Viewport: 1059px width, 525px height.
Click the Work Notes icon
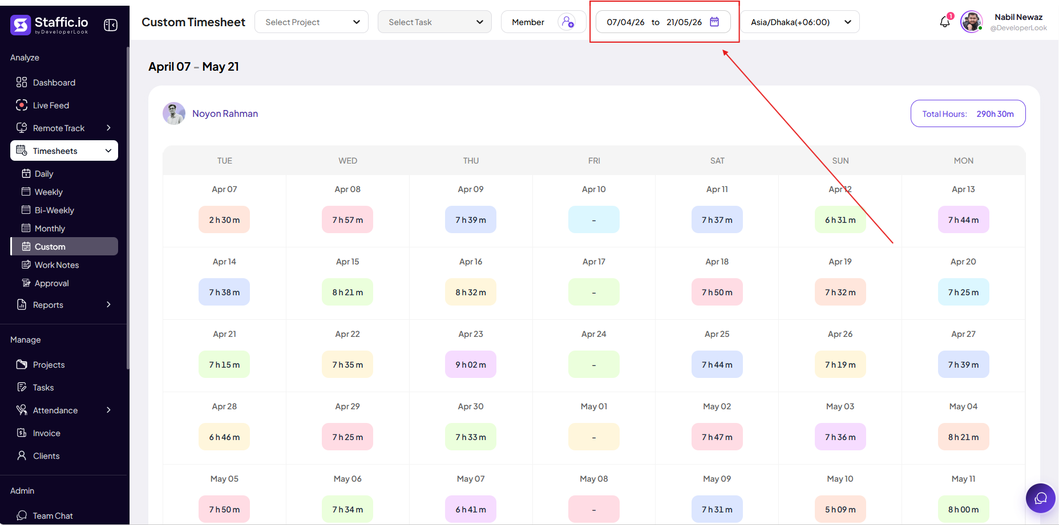pos(26,264)
